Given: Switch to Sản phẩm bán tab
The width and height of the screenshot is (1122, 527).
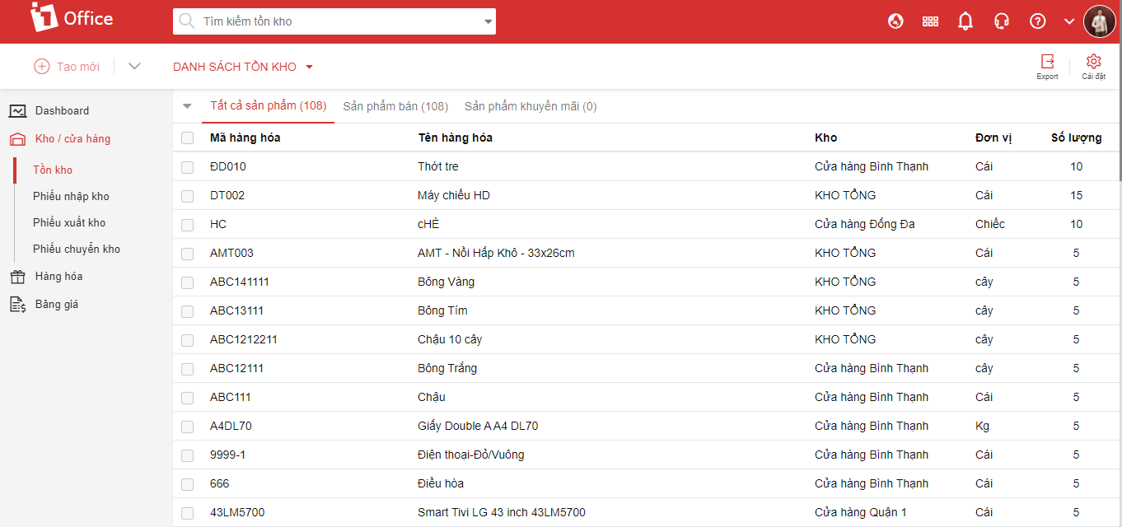Looking at the screenshot, I should (395, 106).
